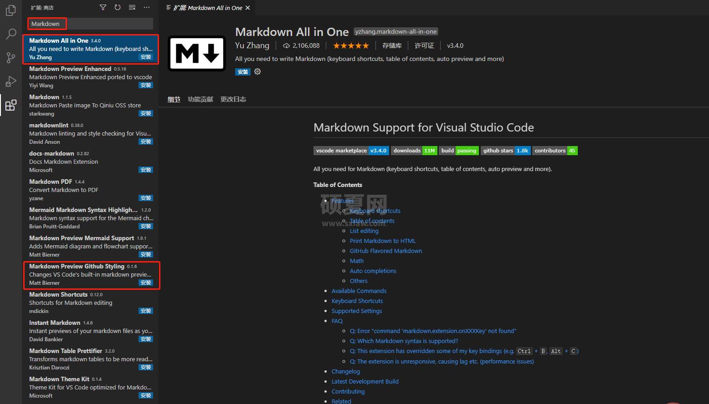The width and height of the screenshot is (709, 404).
Task: Go to Supported Settings section
Action: pos(357,311)
